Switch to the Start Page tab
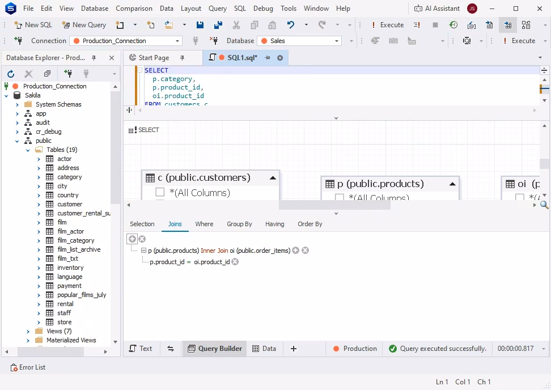The width and height of the screenshot is (551, 390). [154, 58]
